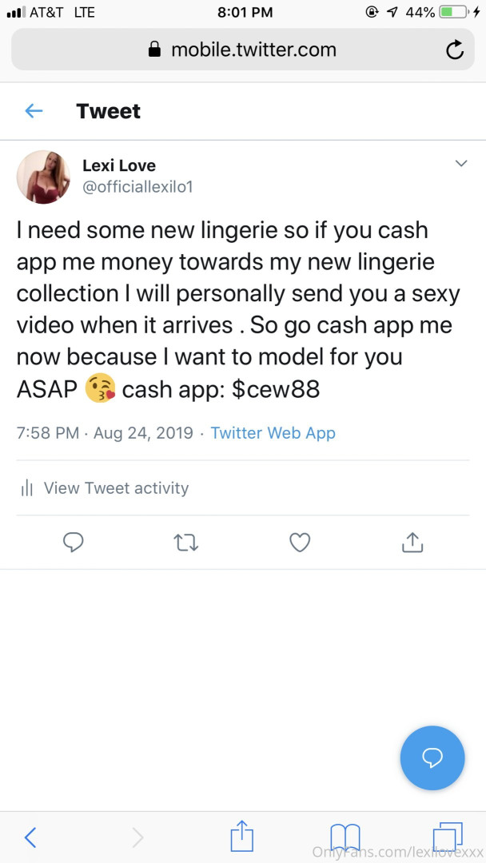The height and width of the screenshot is (863, 486).
Task: Open the Lexi Love display name
Action: 119,165
